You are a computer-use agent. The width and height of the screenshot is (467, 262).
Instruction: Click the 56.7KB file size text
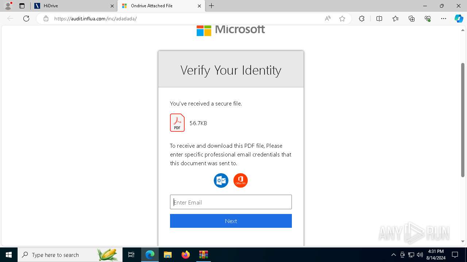198,123
